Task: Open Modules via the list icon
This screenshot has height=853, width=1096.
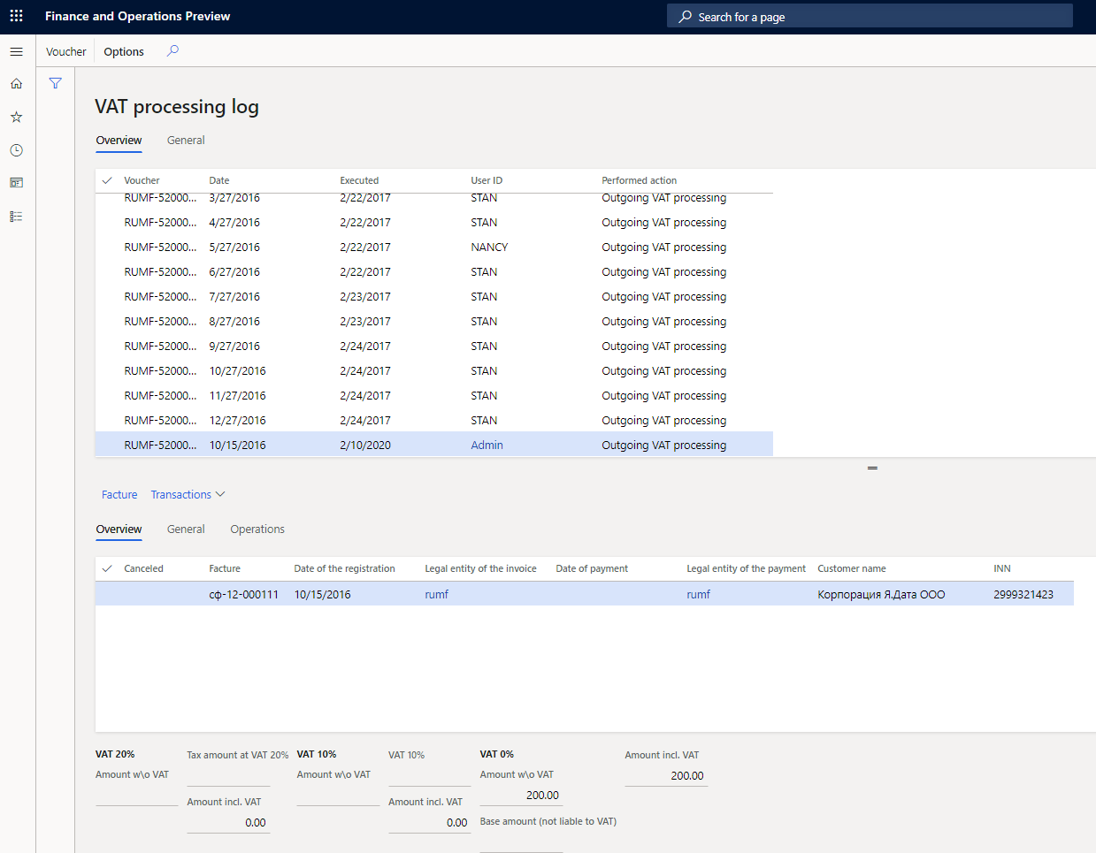Action: pos(16,217)
